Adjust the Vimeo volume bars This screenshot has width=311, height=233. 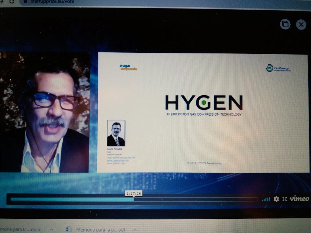266,199
